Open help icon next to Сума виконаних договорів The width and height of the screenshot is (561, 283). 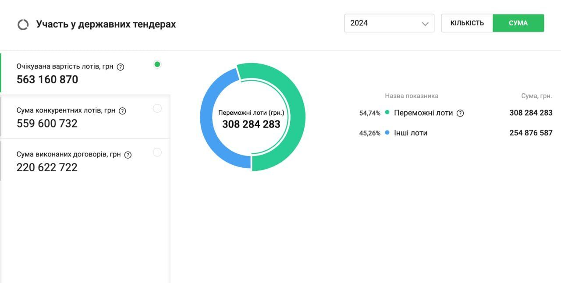(128, 155)
